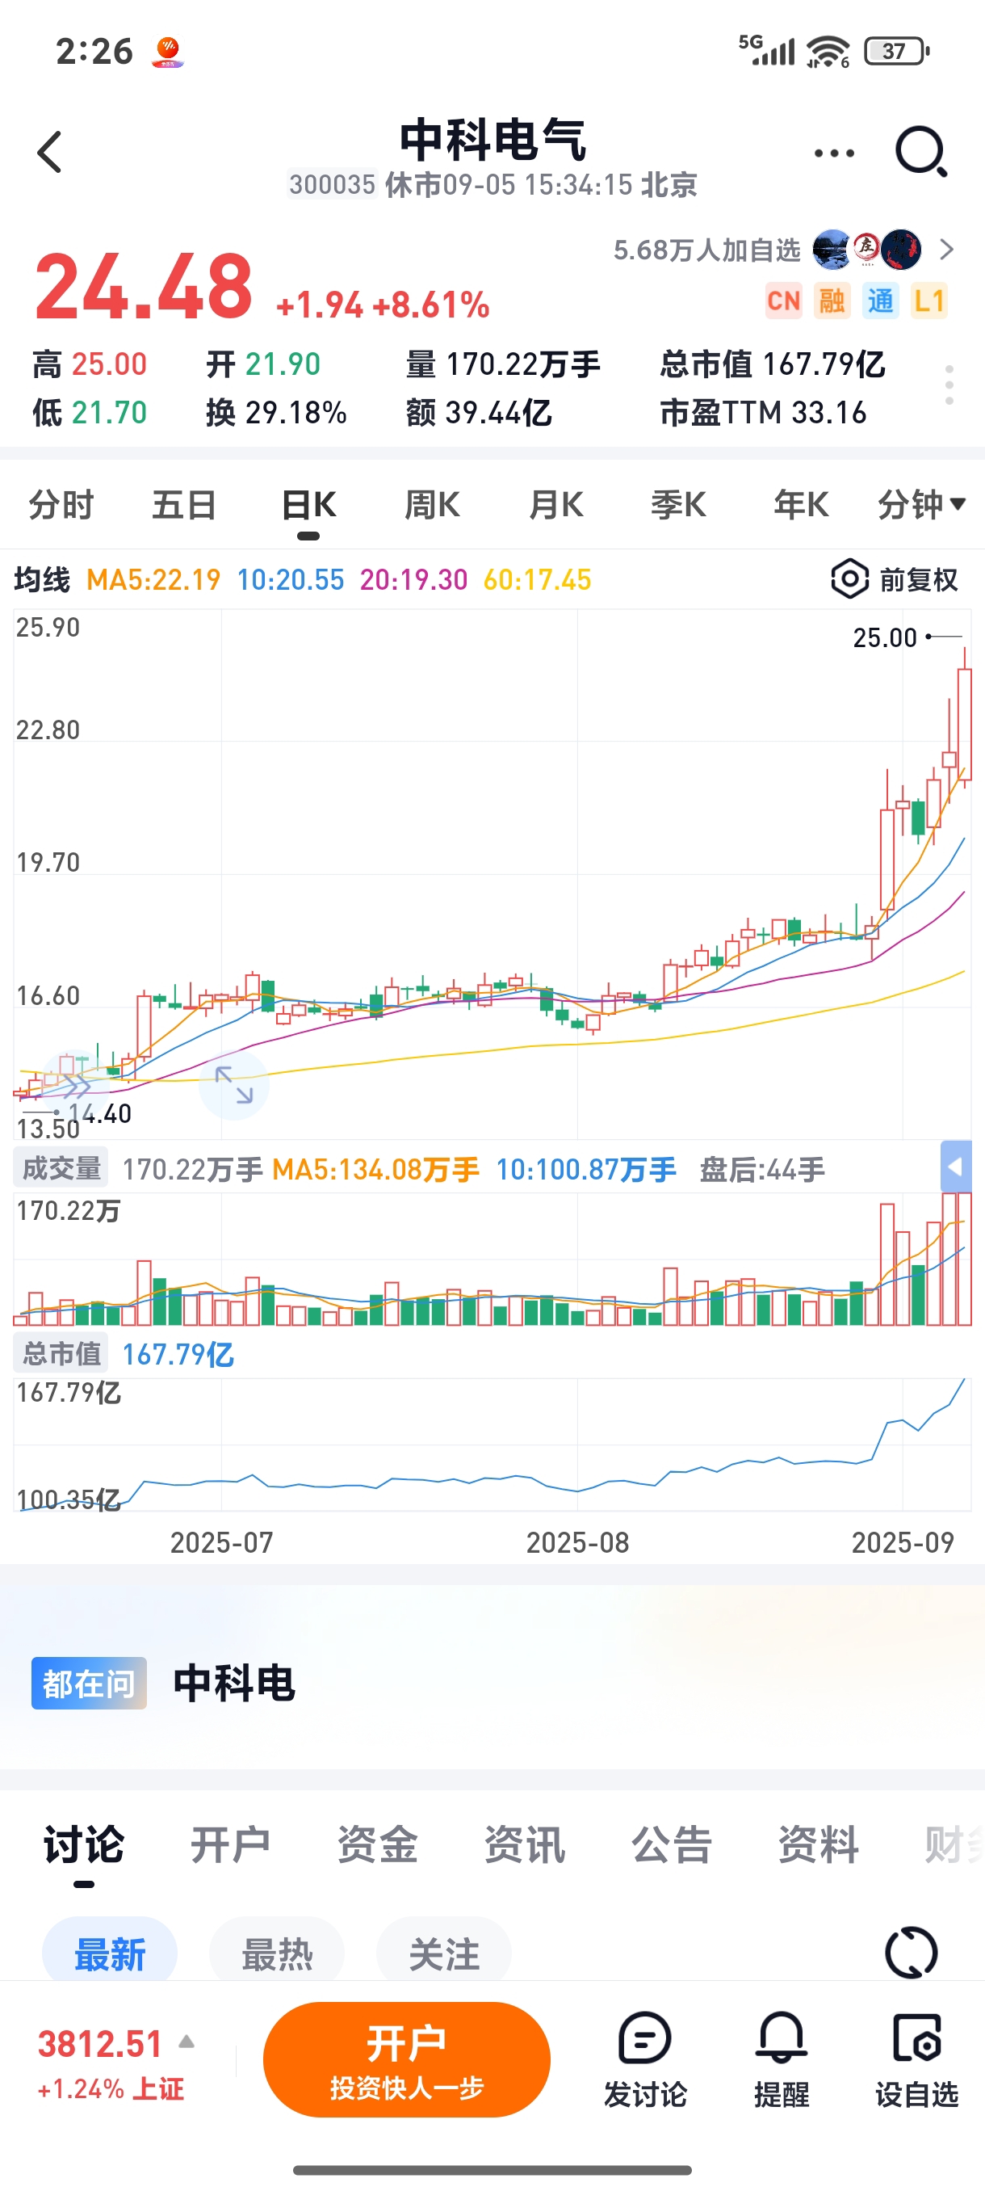Switch to the 季K chart tab
The width and height of the screenshot is (985, 2191).
(678, 505)
